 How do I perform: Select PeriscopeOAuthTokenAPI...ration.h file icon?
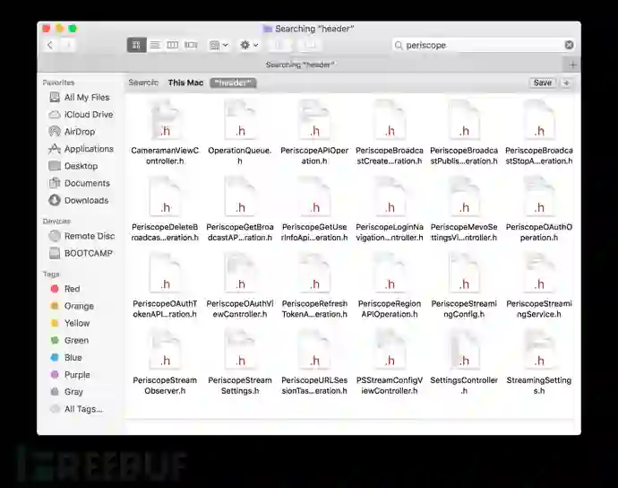tap(165, 274)
